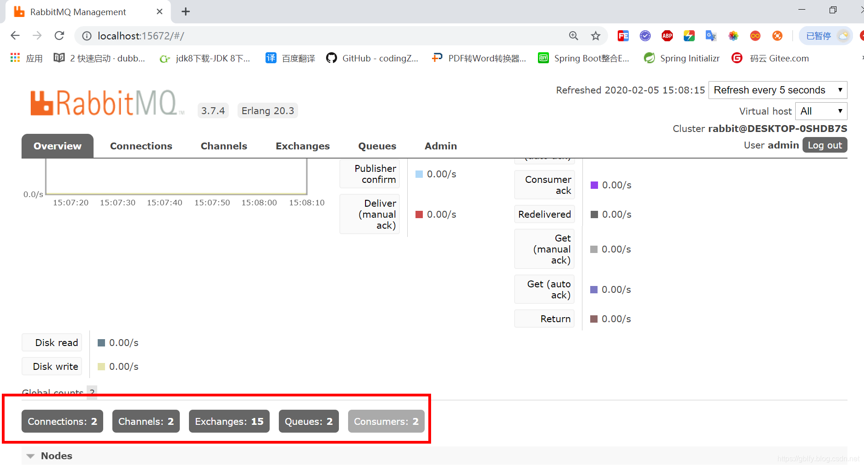Click the Return color swatch
864x467 pixels.
pos(594,319)
